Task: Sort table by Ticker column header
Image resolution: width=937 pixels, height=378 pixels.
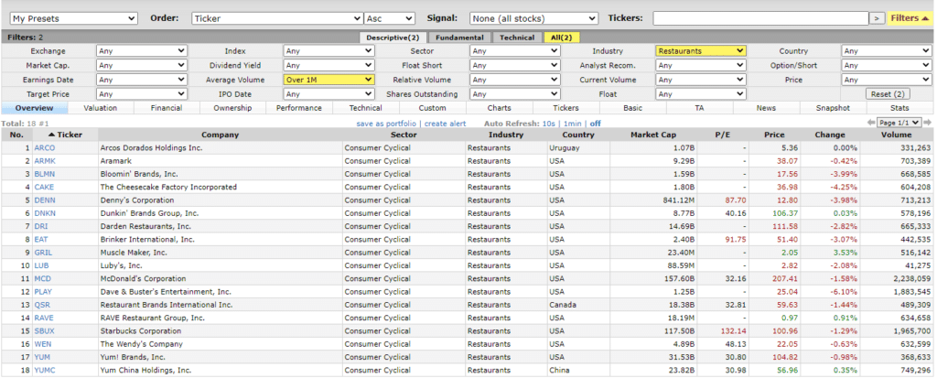Action: [x=65, y=135]
